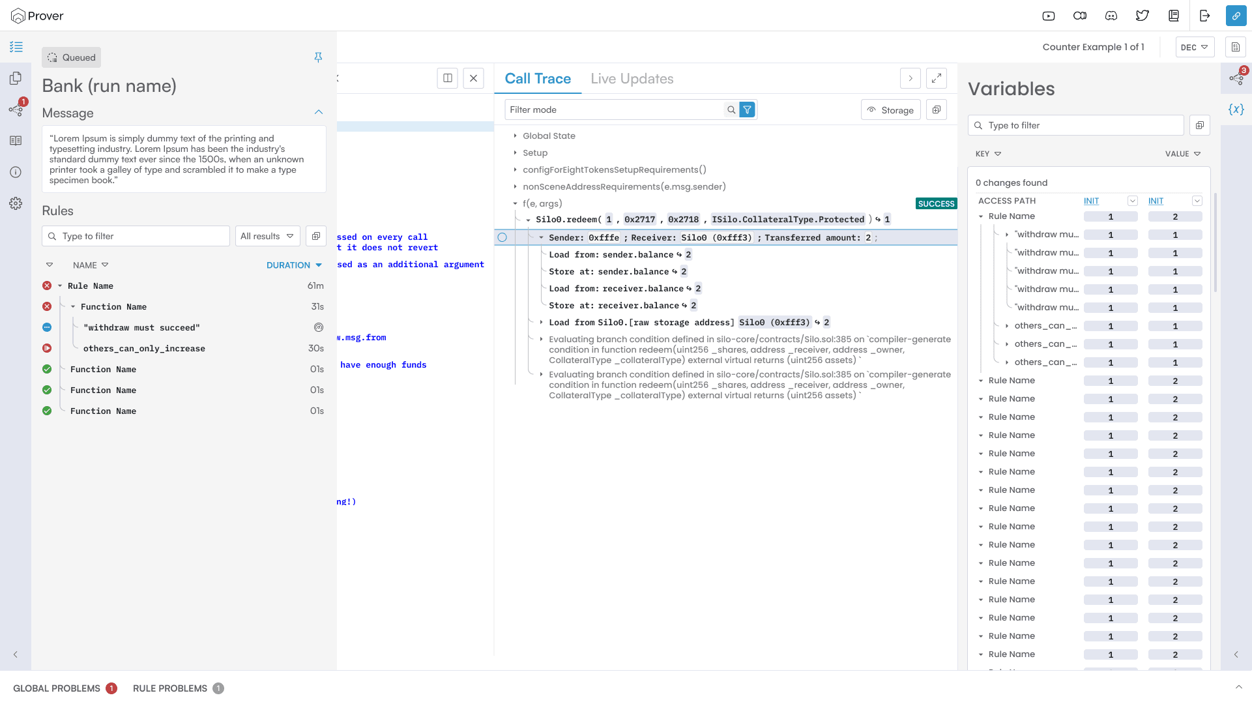Viewport: 1252px width, 704px height.
Task: Collapse f(e, args) in call trace
Action: tap(515, 203)
